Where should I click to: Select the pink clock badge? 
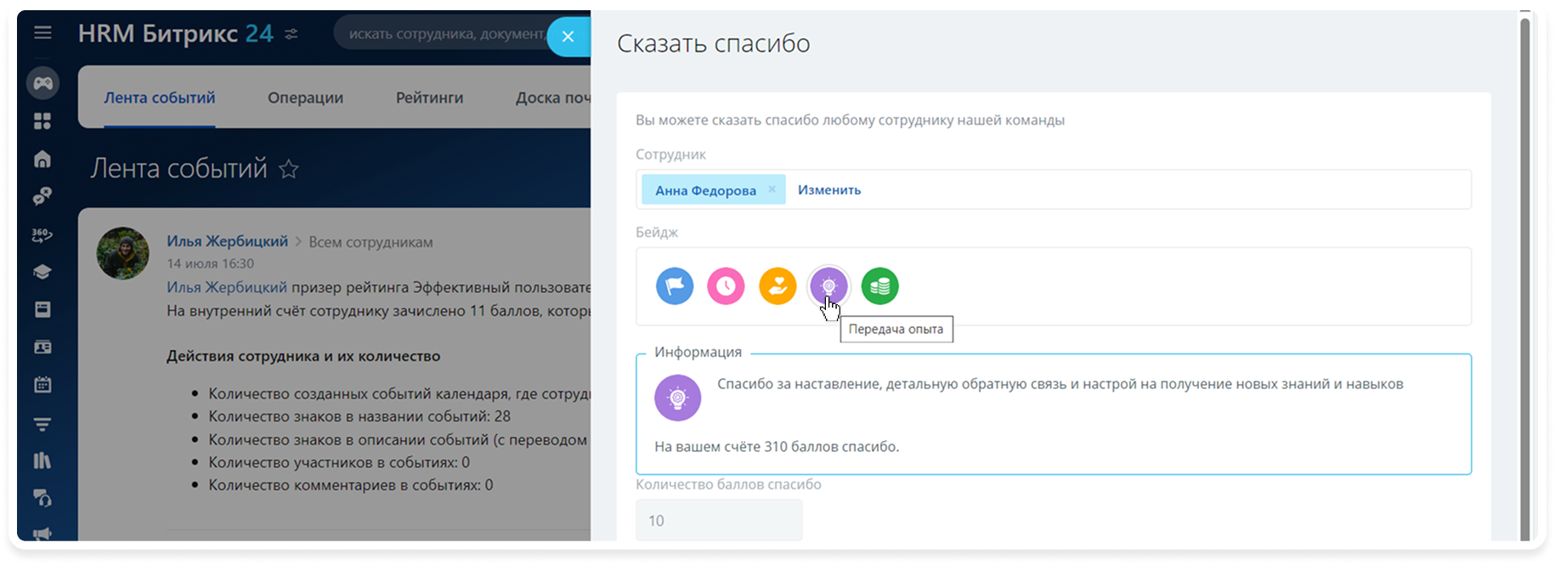point(726,286)
